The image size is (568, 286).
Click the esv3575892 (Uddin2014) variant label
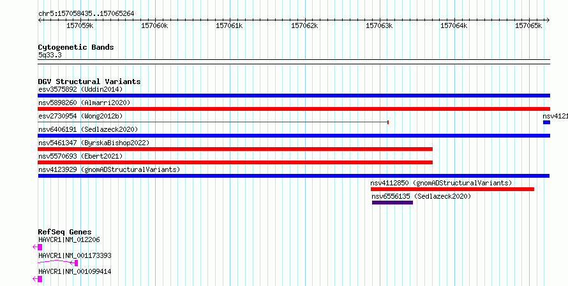pos(80,89)
